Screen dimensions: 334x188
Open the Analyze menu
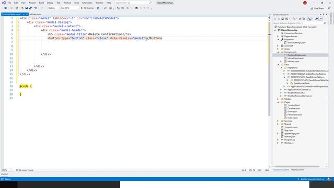point(67,3)
